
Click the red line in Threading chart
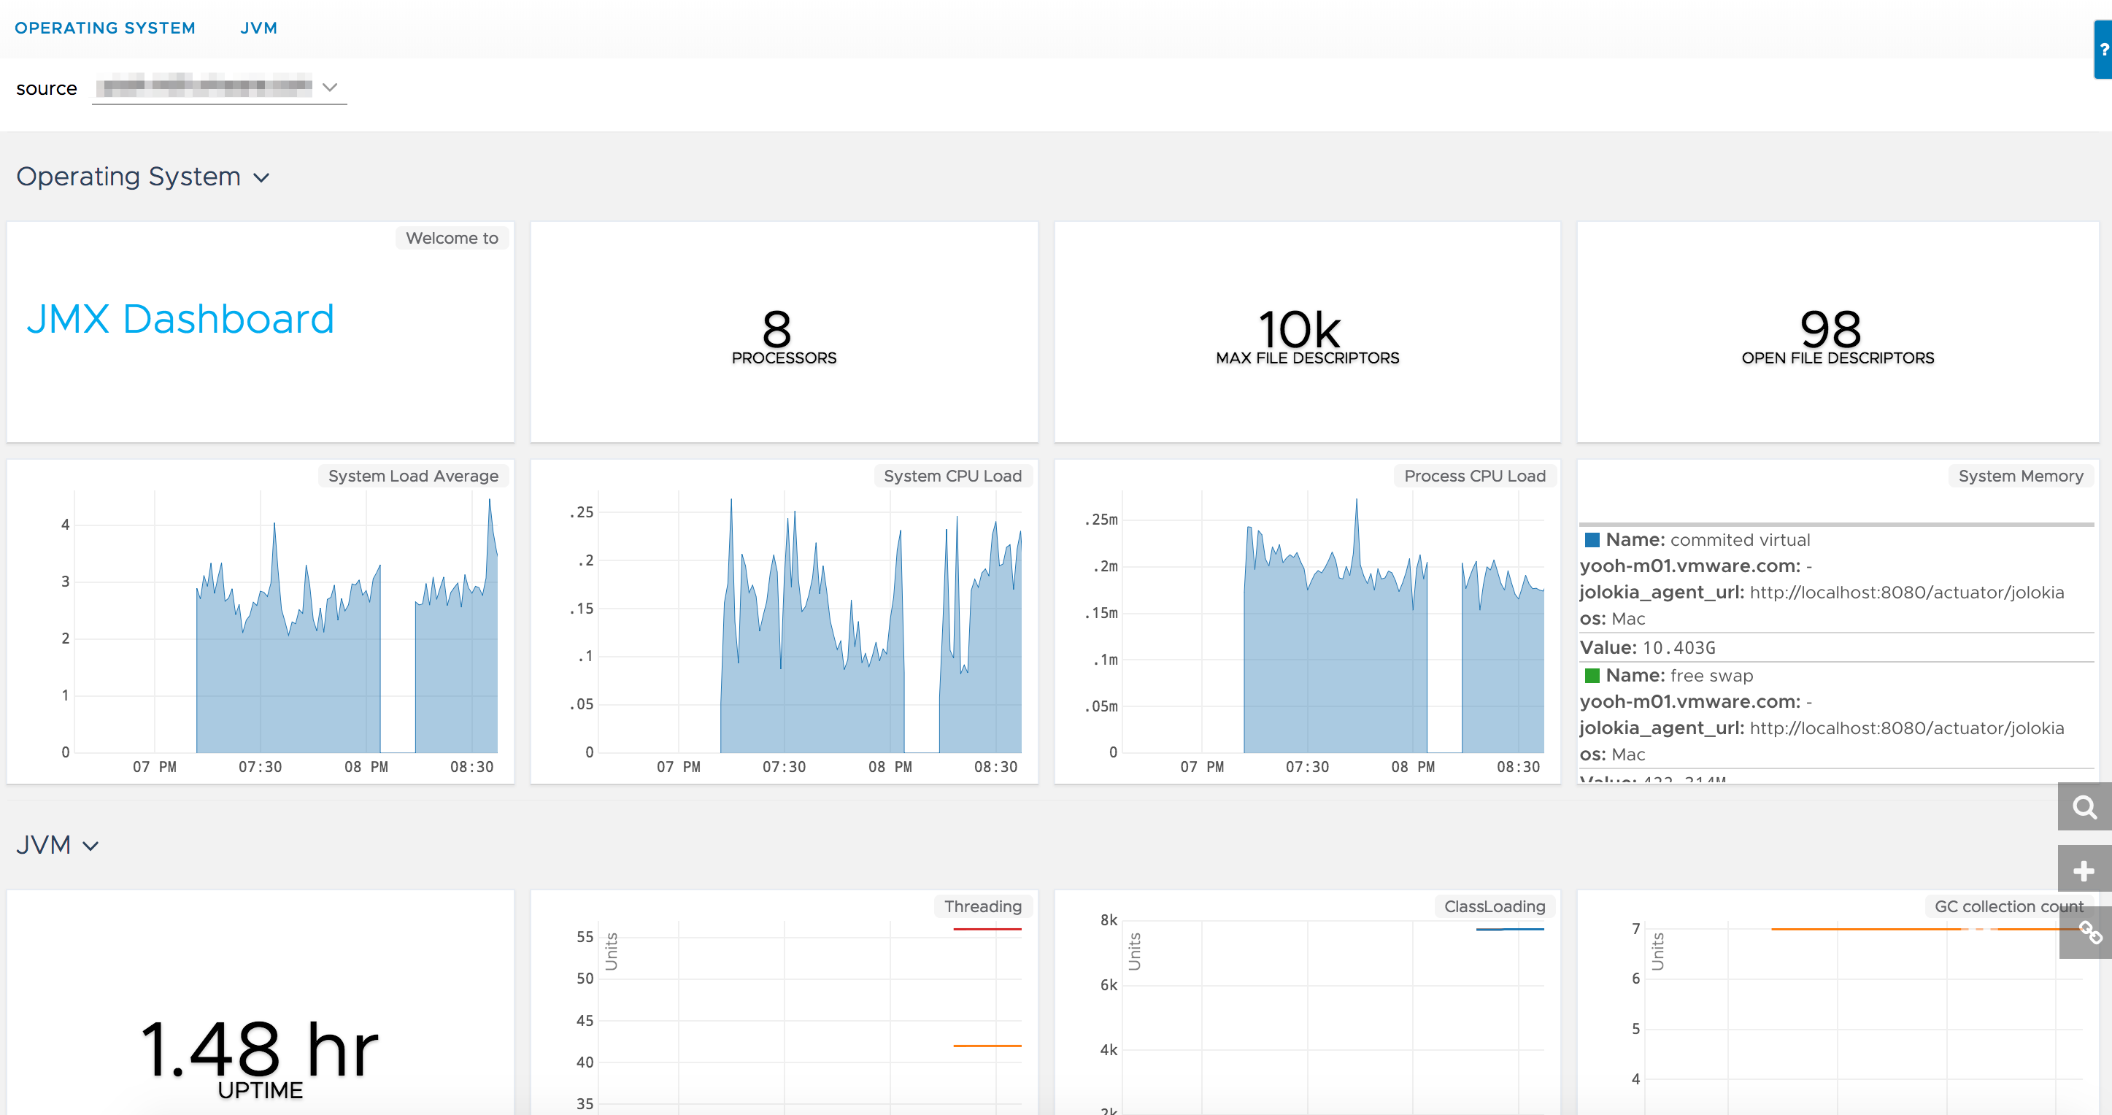click(x=987, y=929)
